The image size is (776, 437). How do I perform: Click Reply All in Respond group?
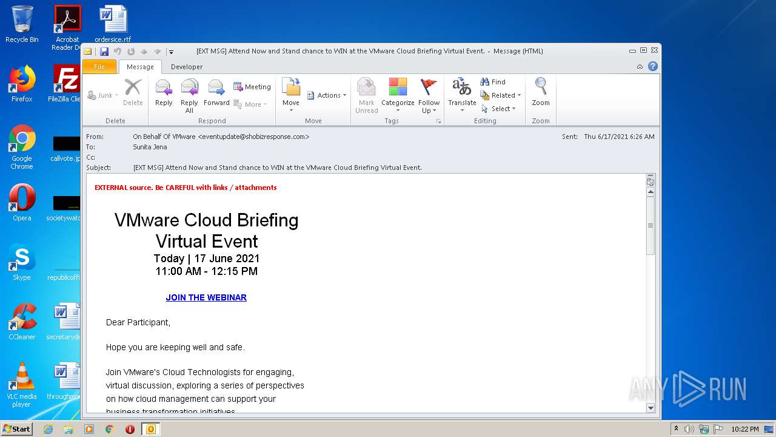(189, 96)
